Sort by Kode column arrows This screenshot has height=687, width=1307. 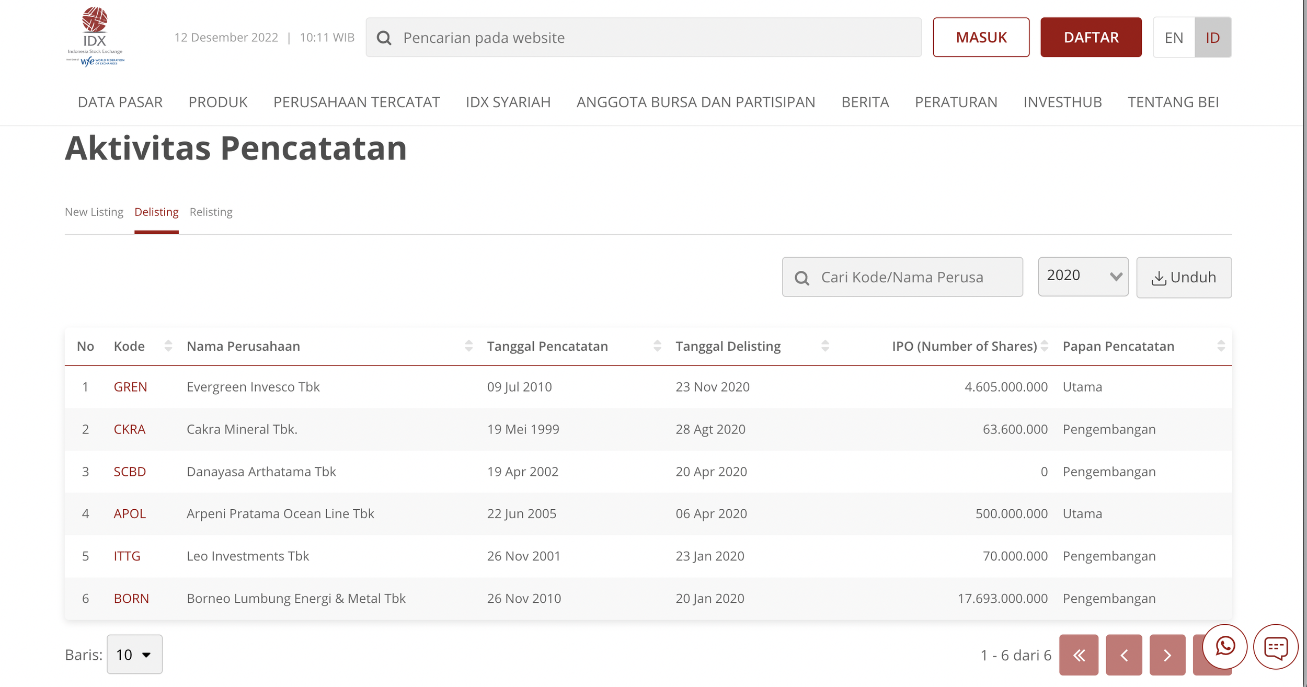(x=168, y=346)
